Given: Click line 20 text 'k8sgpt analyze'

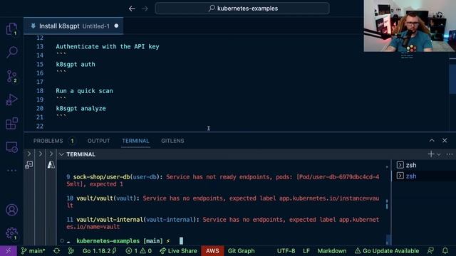Looking at the screenshot, I should (81, 108).
